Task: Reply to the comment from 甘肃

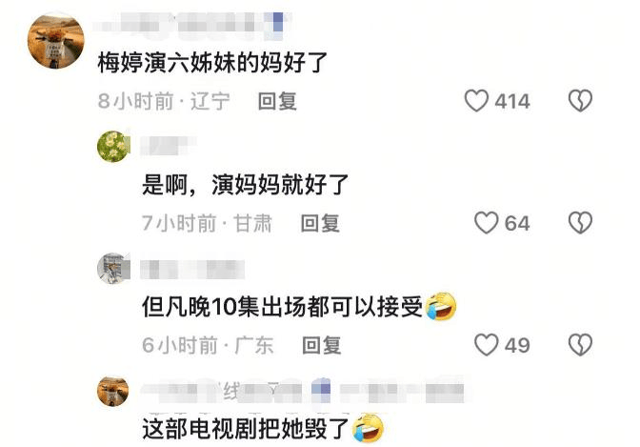Action: [320, 223]
